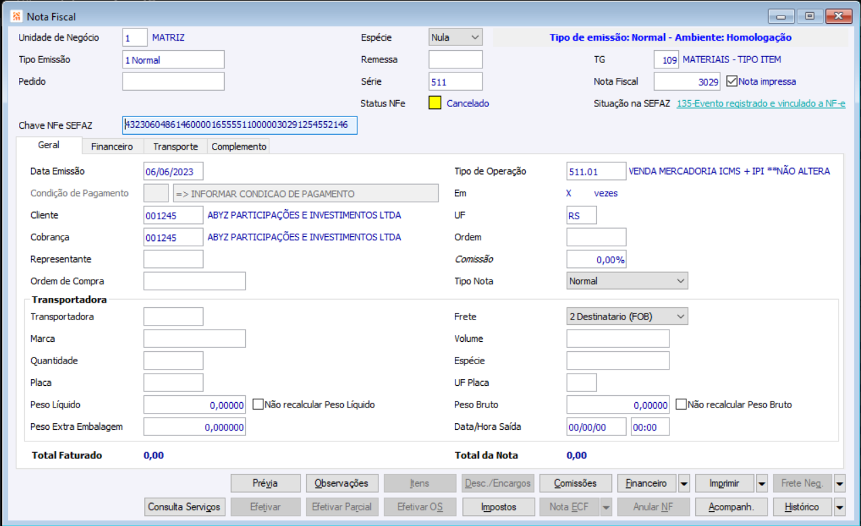Click the Remessa input field

point(456,60)
